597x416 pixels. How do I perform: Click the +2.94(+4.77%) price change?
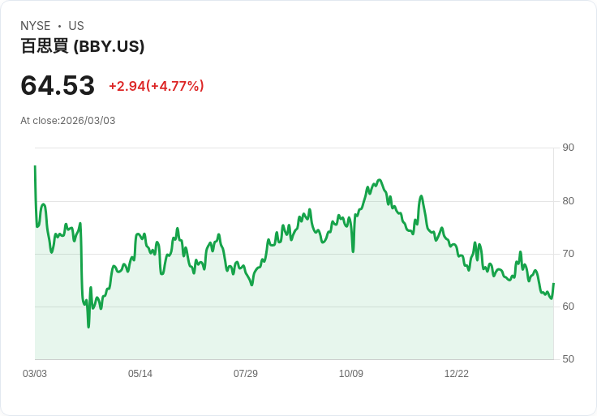pos(157,86)
